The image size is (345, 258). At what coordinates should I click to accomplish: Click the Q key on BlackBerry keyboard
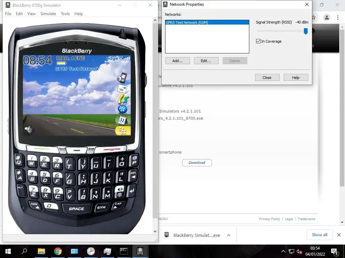tap(19, 160)
